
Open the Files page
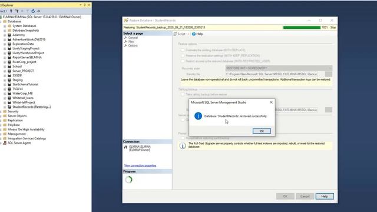click(131, 42)
